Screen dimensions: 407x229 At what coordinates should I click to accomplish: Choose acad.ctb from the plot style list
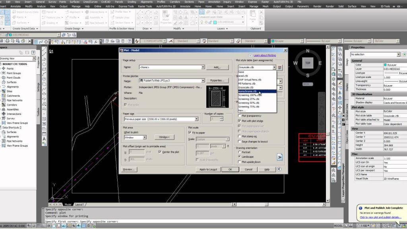(257, 76)
